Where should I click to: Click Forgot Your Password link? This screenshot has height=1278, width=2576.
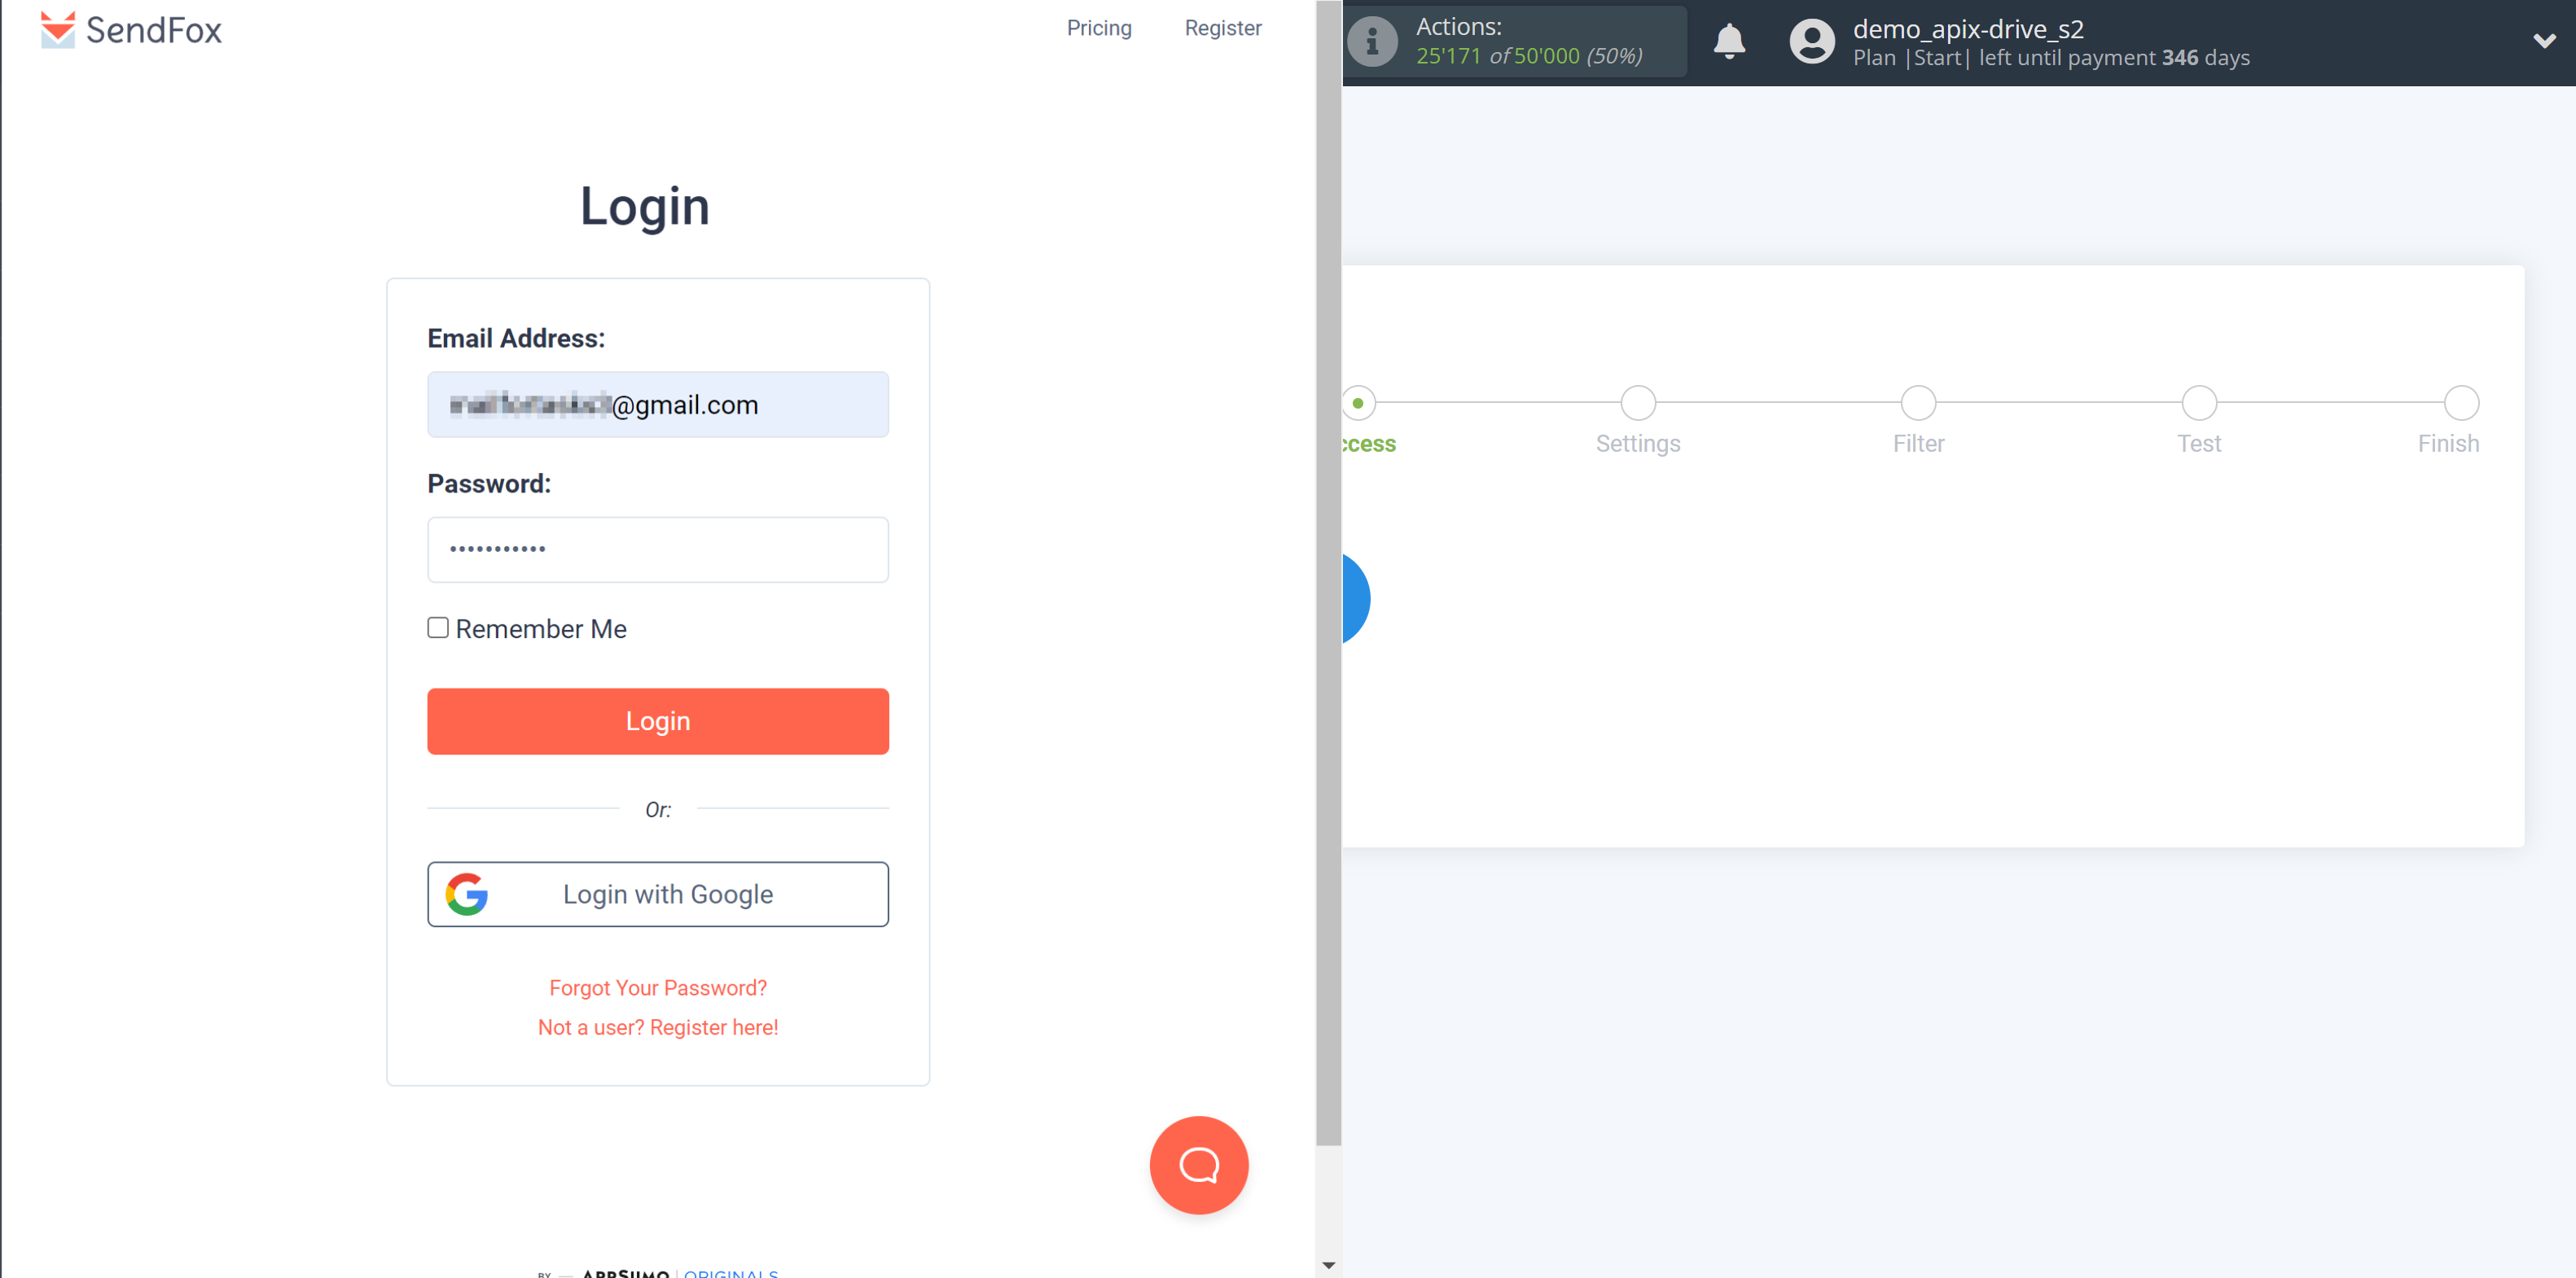coord(659,987)
